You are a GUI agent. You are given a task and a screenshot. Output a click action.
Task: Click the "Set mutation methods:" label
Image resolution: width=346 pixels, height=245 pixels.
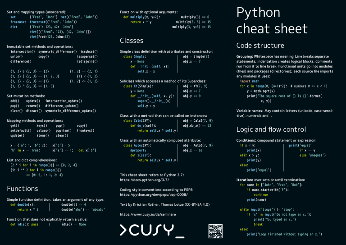pos(26,96)
